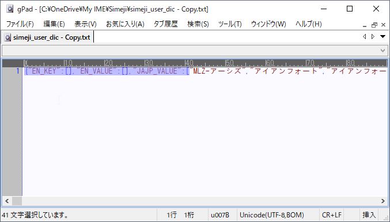Click the "JAJP_VALUE" text in the editor
390x222 pixels.
pyautogui.click(x=157, y=71)
